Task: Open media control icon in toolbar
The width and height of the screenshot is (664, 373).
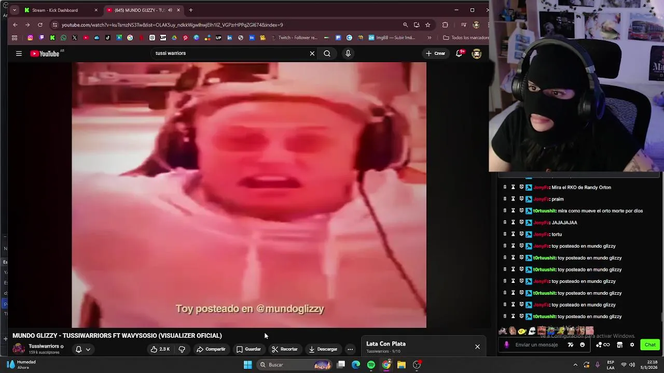Action: 464,25
